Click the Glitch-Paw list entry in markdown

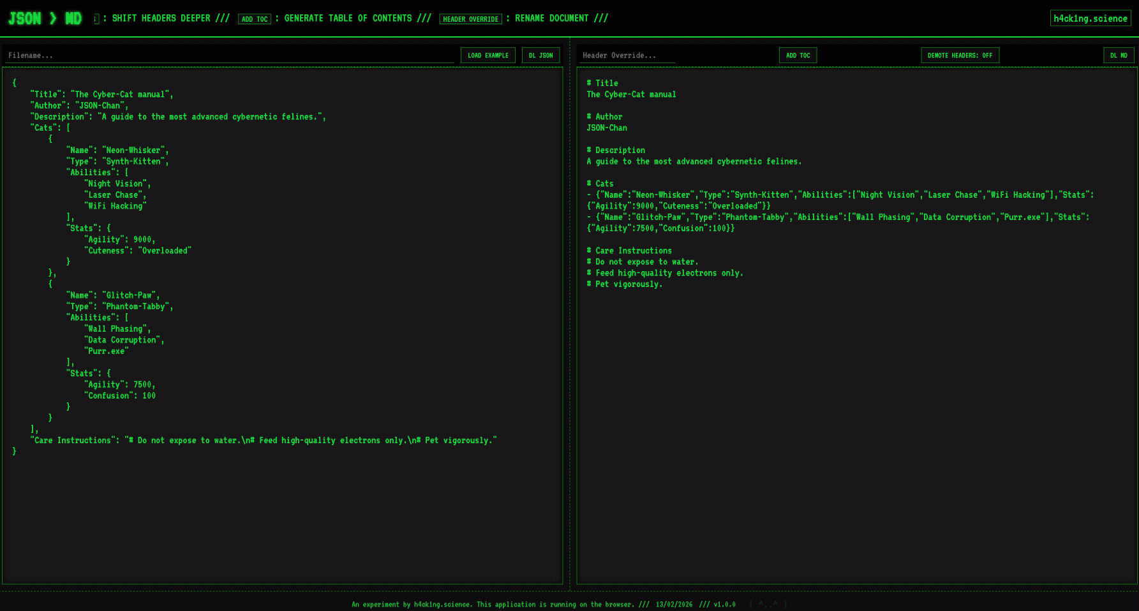pos(838,223)
